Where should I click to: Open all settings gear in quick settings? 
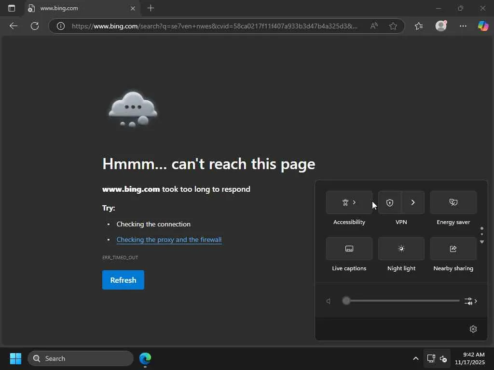coord(473,329)
